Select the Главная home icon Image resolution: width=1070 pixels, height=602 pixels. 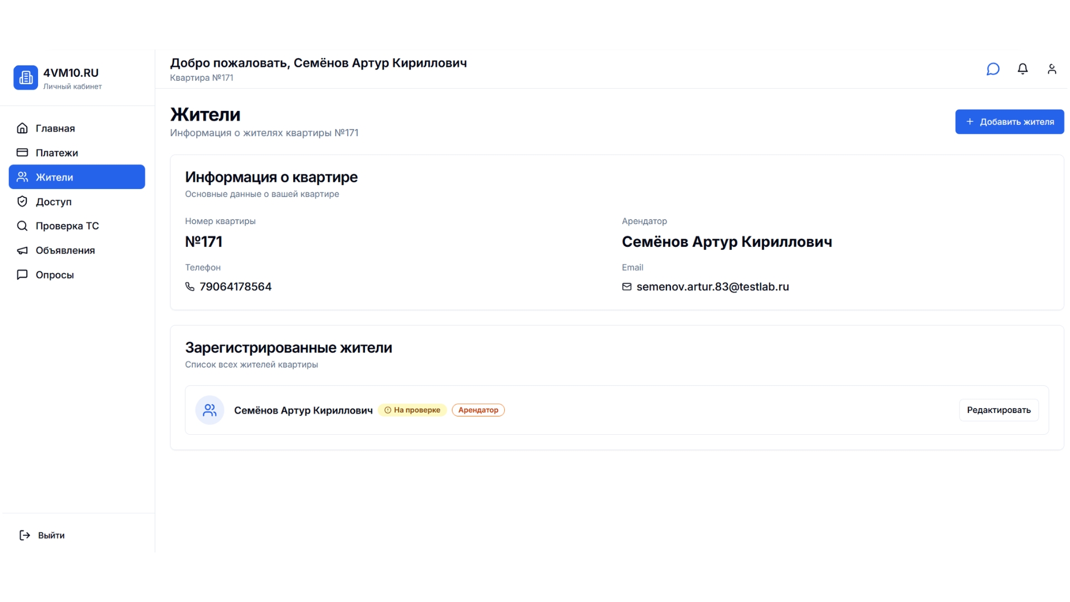point(22,128)
